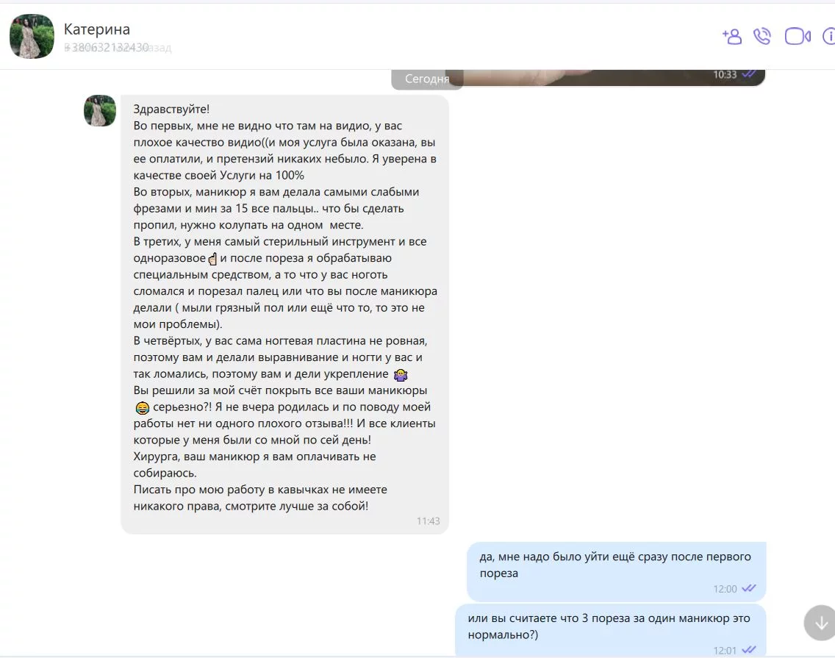Click the laughing emoji before серьезно
Screen dimensions: 835x658
(x=142, y=408)
